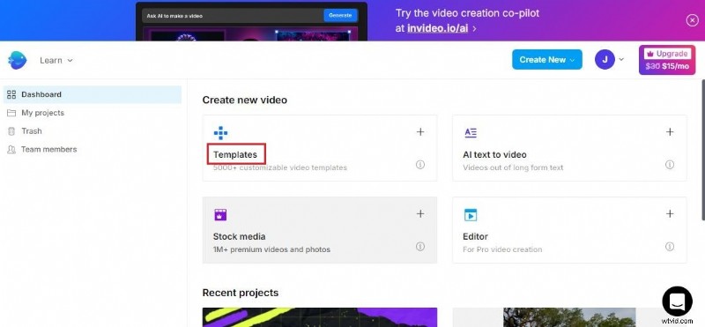Expand the chevron beside the J avatar
This screenshot has height=327, width=705.
click(x=621, y=59)
